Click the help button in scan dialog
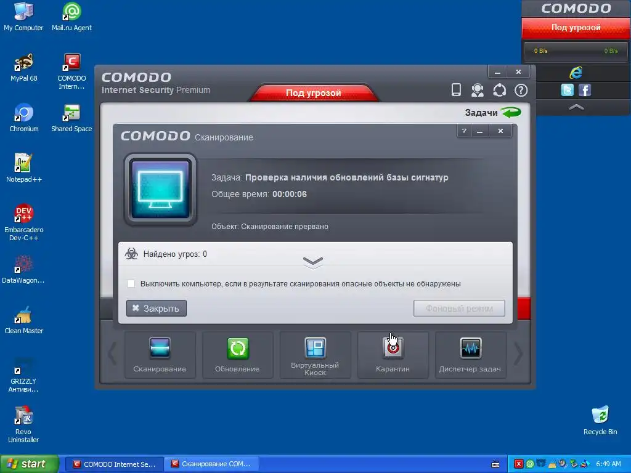Image resolution: width=631 pixels, height=473 pixels. pos(465,131)
